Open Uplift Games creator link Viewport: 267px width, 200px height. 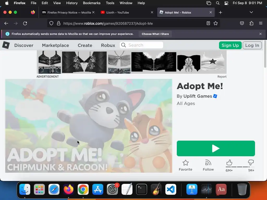[x=198, y=96]
